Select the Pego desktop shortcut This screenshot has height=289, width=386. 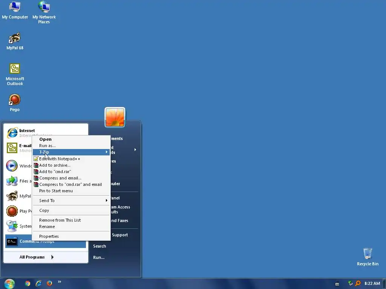15,103
